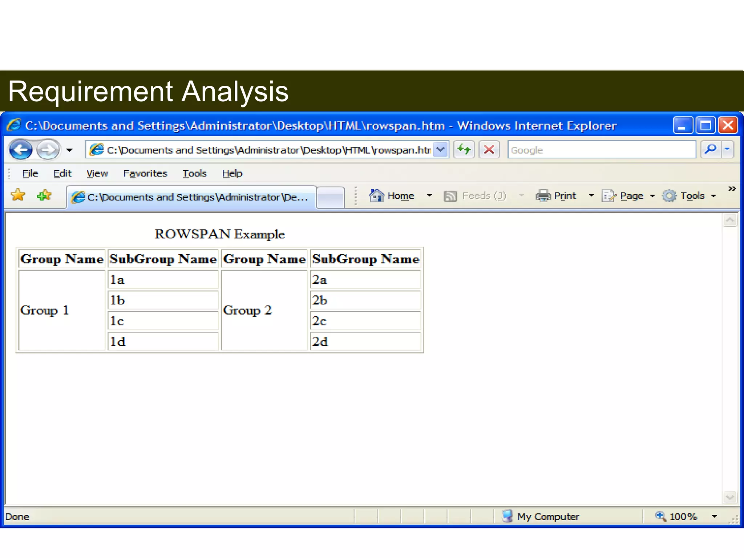The height and width of the screenshot is (558, 744).
Task: Open the Tools gear toolbar menu
Action: tap(689, 196)
